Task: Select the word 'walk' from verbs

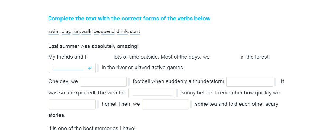Action: click(x=86, y=31)
